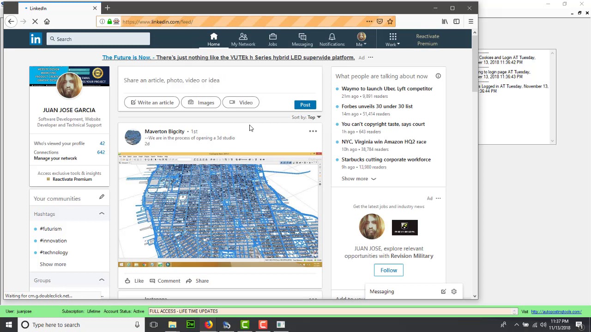Open the blue city map post image

[x=220, y=210]
